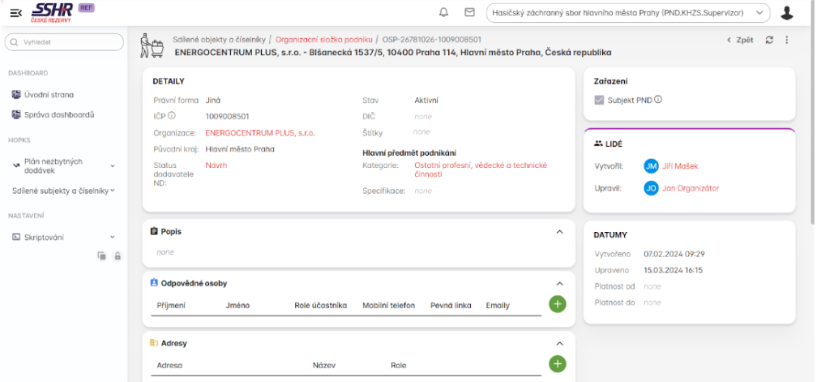The image size is (817, 382).
Task: Open the messages envelope icon
Action: pos(469,12)
